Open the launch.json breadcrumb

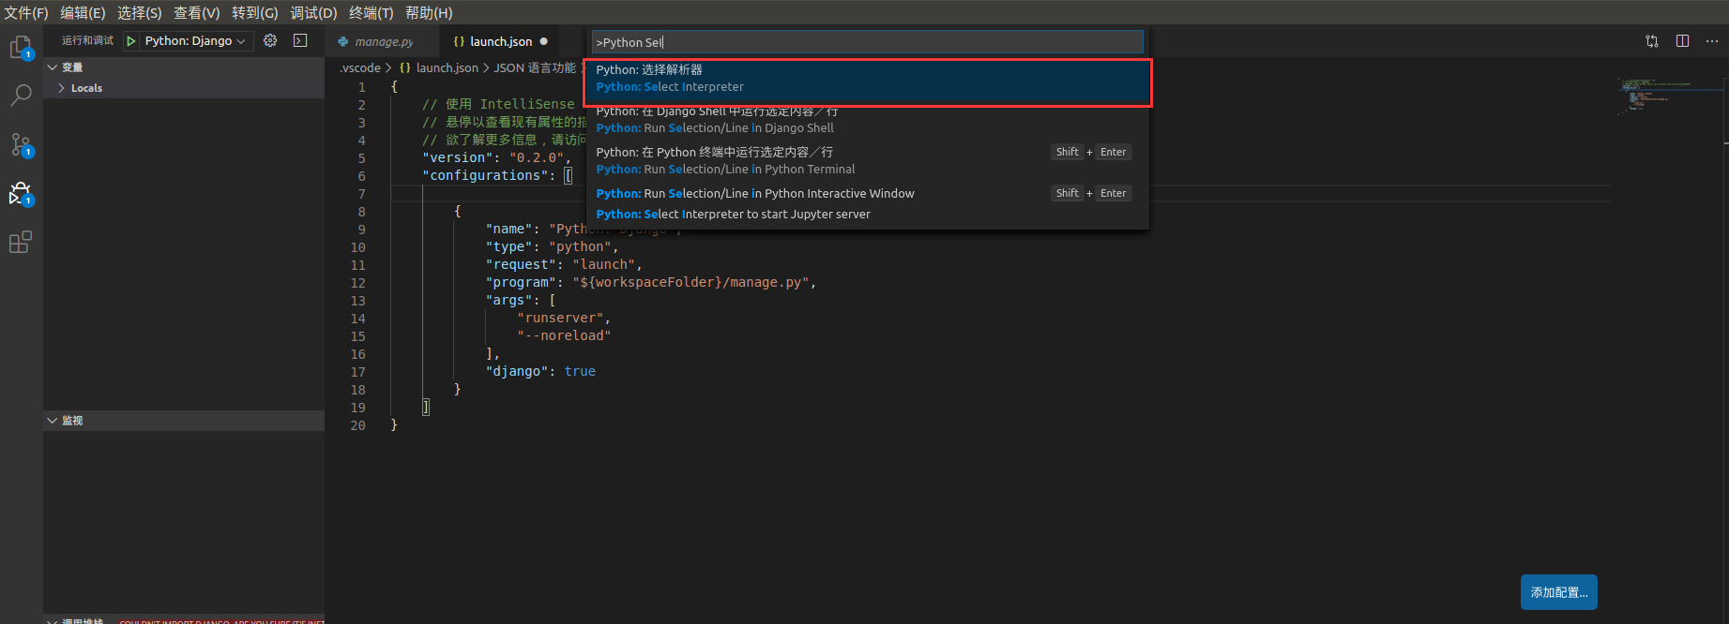(439, 68)
